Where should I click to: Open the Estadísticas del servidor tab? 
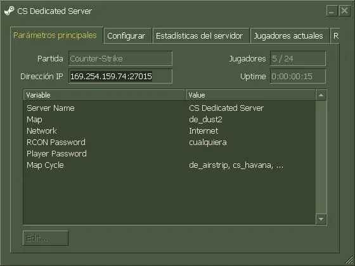click(x=201, y=35)
